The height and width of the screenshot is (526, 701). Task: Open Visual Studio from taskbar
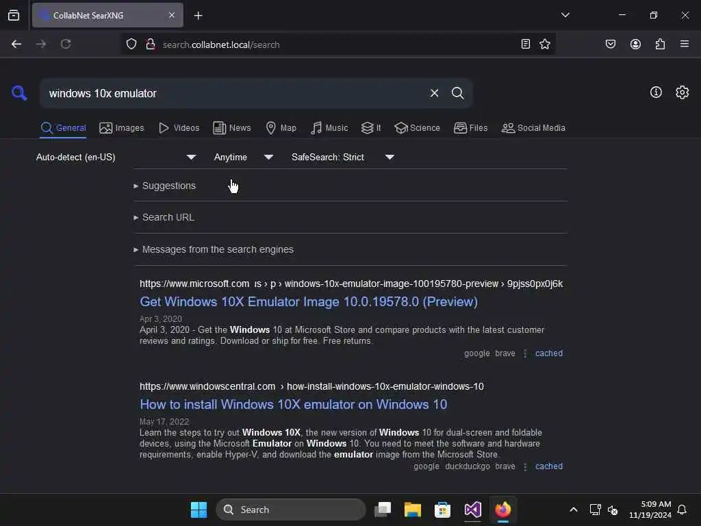tap(472, 510)
